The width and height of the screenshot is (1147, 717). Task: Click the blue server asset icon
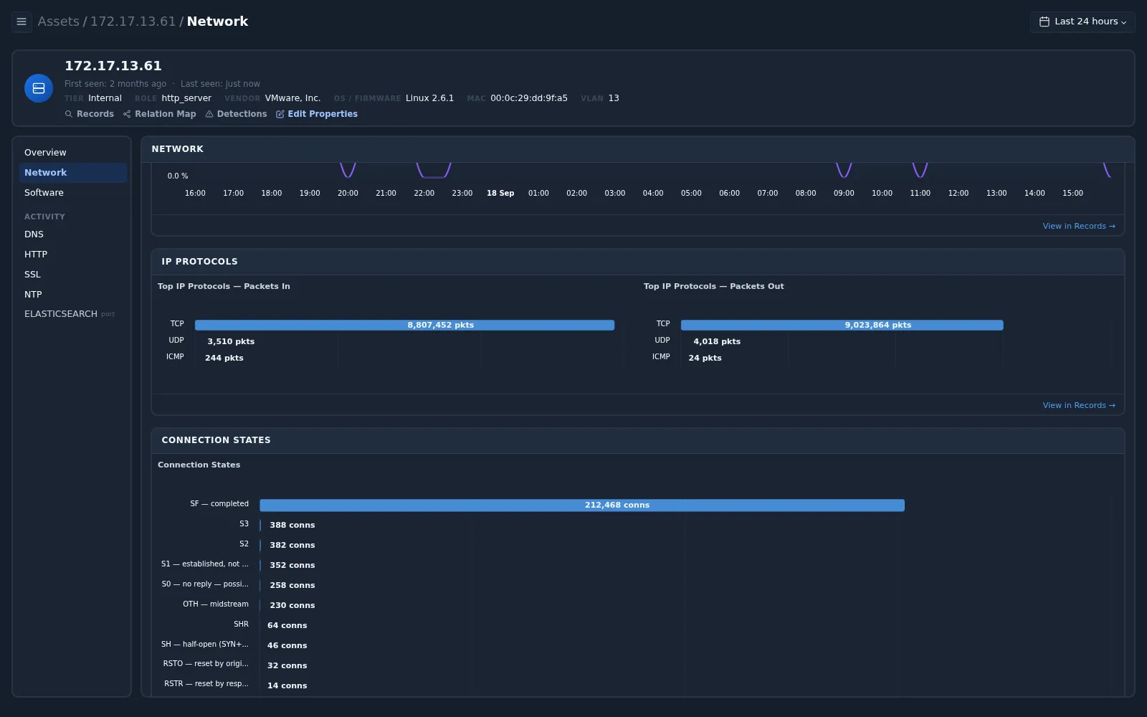(x=39, y=88)
